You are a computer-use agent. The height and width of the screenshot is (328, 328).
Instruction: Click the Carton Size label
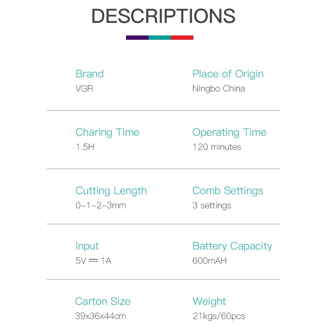(103, 301)
